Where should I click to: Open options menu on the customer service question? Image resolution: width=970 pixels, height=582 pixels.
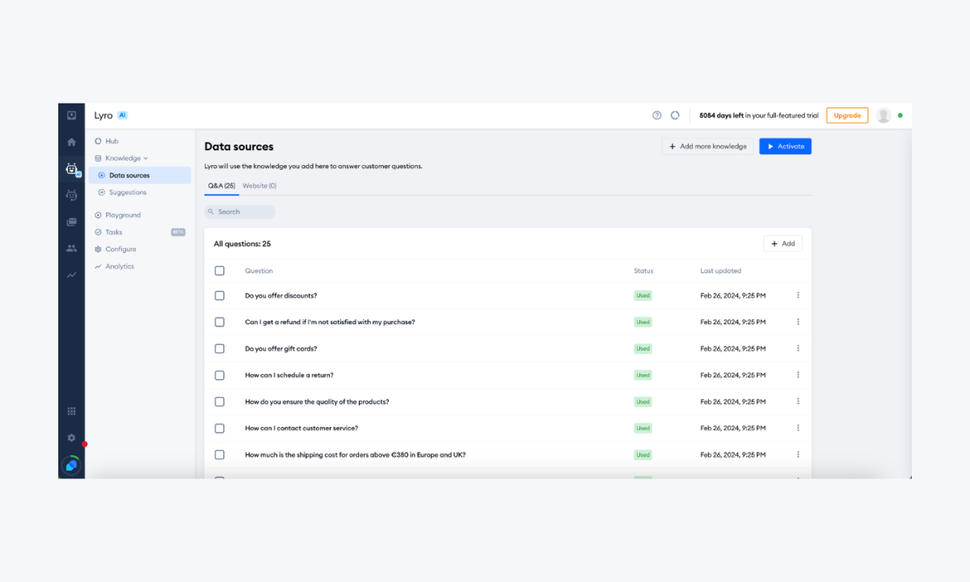(x=799, y=428)
